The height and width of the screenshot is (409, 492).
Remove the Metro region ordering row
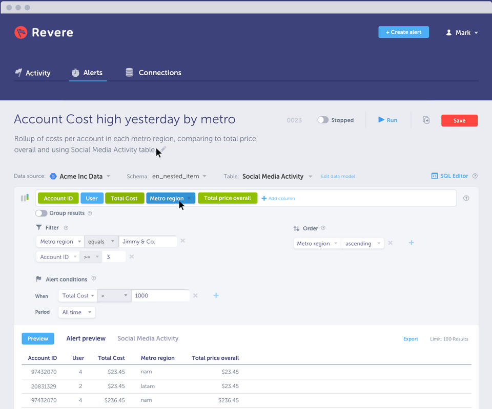[x=390, y=243]
